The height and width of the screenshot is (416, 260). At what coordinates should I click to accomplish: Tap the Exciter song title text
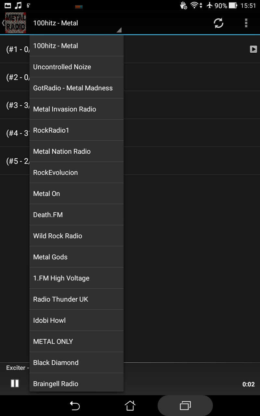(x=16, y=368)
